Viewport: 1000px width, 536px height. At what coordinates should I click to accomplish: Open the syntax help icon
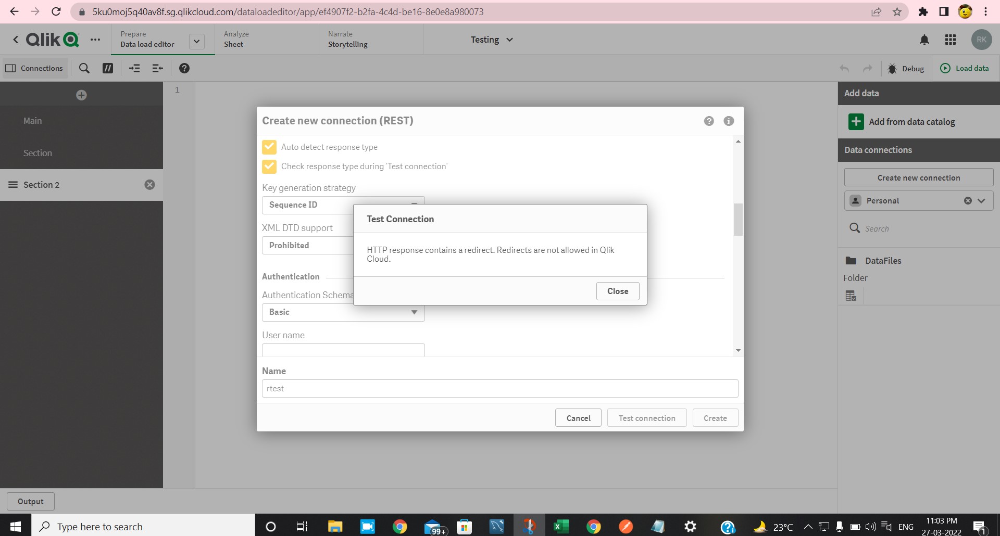pyautogui.click(x=184, y=68)
